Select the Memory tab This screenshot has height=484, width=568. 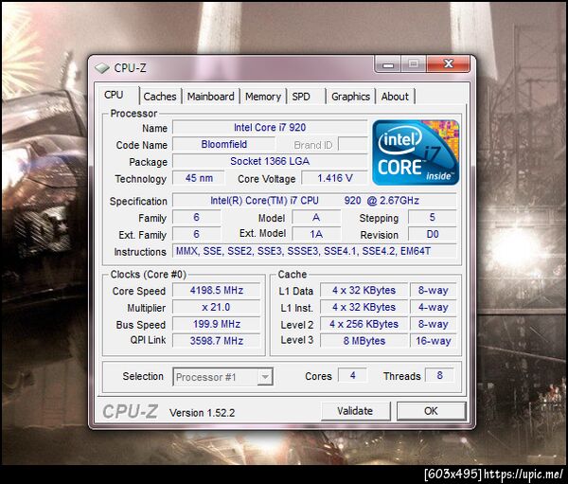click(263, 97)
